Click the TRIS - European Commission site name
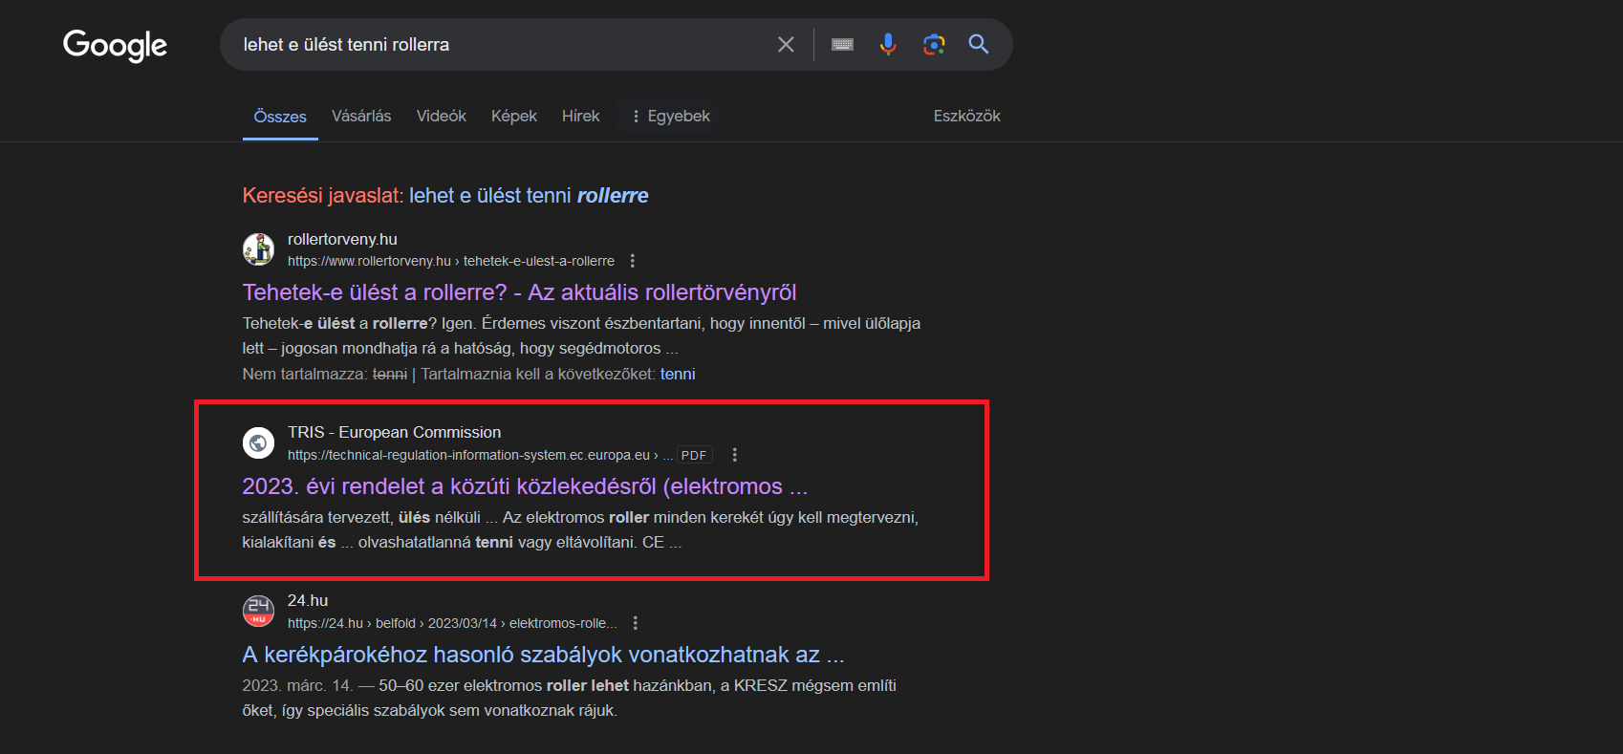Image resolution: width=1623 pixels, height=754 pixels. (x=394, y=432)
